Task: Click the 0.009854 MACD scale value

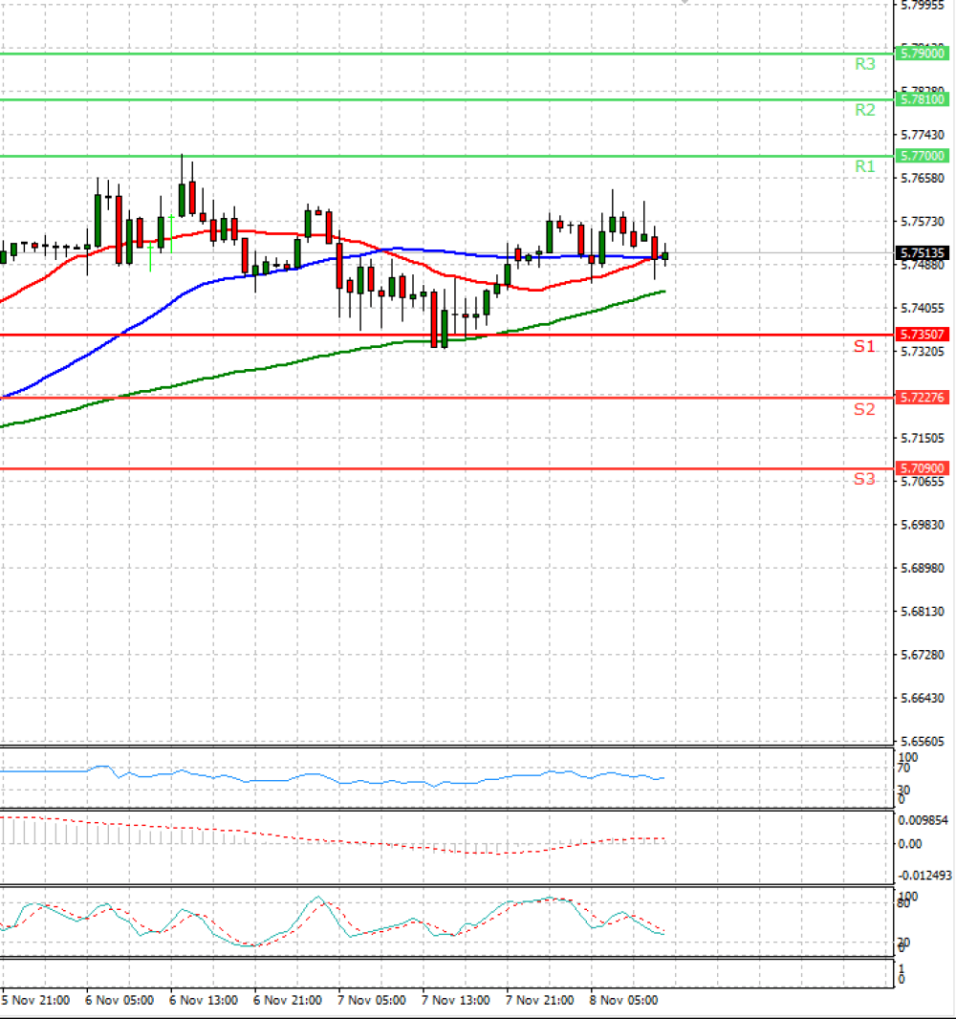Action: click(x=923, y=820)
